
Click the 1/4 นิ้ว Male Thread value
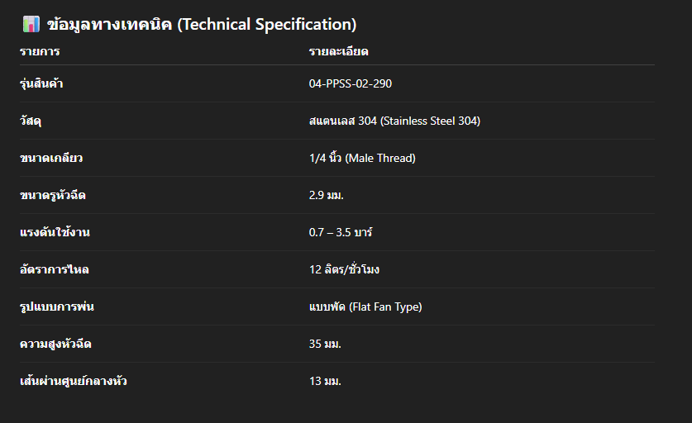(x=362, y=158)
